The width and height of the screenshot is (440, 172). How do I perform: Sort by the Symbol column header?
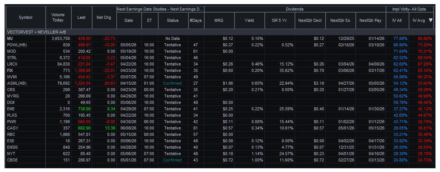(26, 17)
